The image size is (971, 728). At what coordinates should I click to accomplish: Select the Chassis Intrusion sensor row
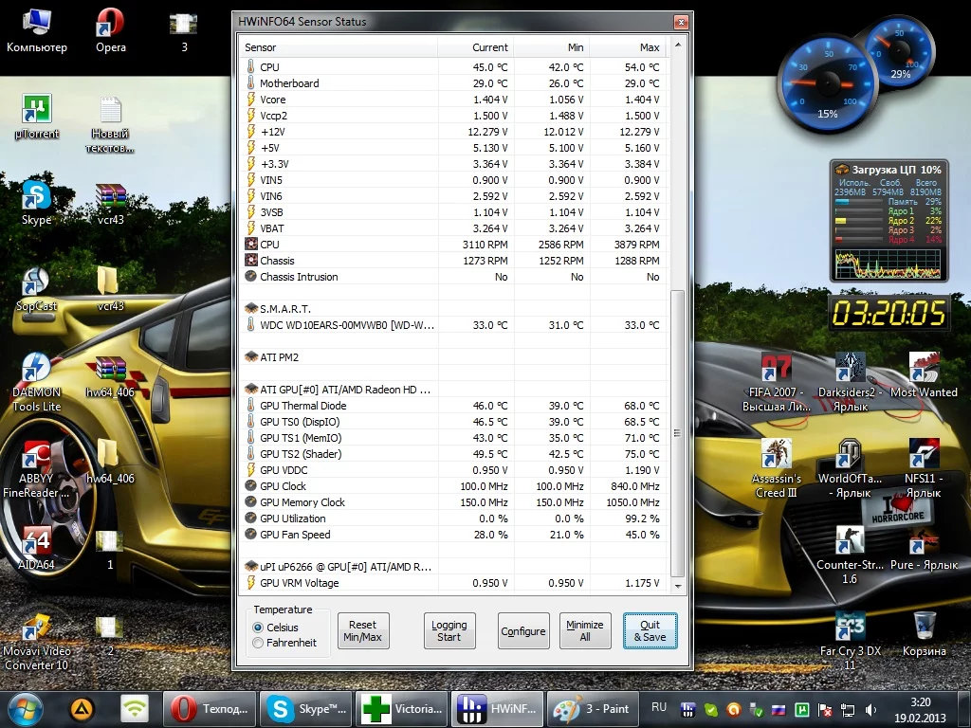(453, 277)
